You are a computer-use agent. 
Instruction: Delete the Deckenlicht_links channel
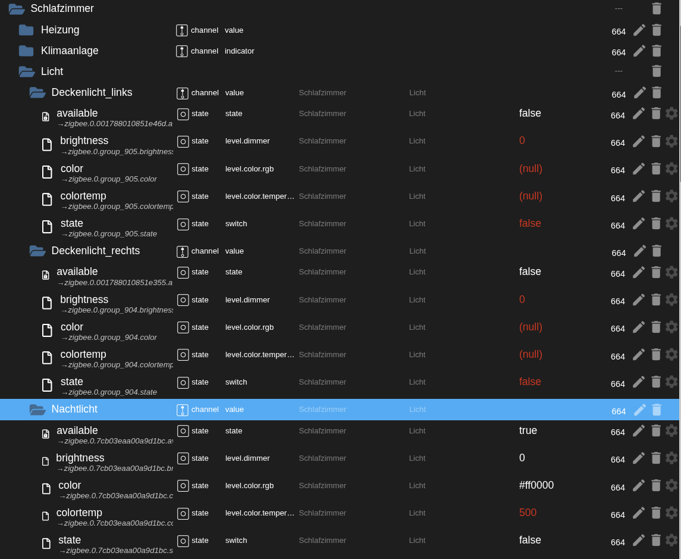(657, 93)
